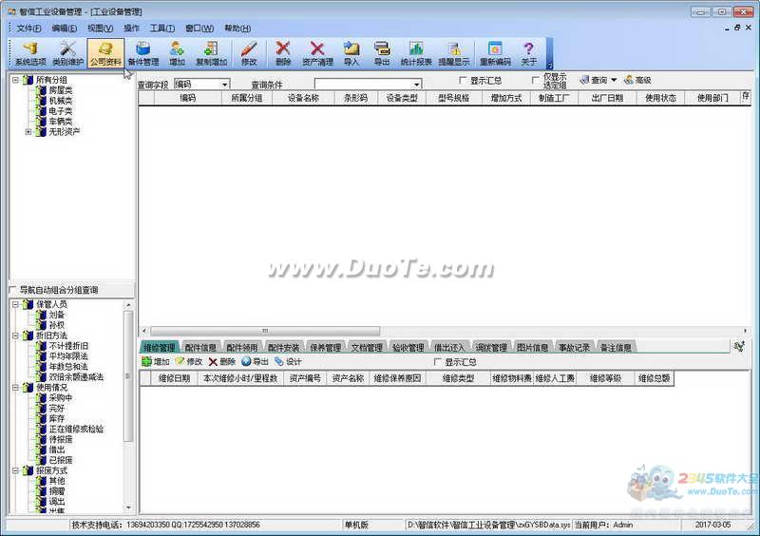Image resolution: width=760 pixels, height=536 pixels.
Task: Open 文件(F) menu
Action: click(29, 29)
